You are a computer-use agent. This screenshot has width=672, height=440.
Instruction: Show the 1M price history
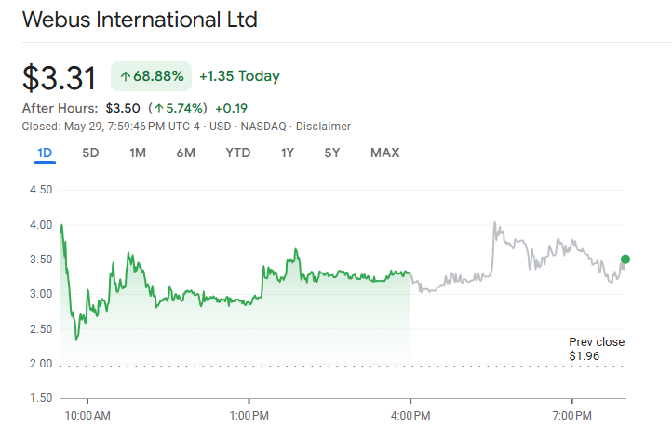point(138,153)
